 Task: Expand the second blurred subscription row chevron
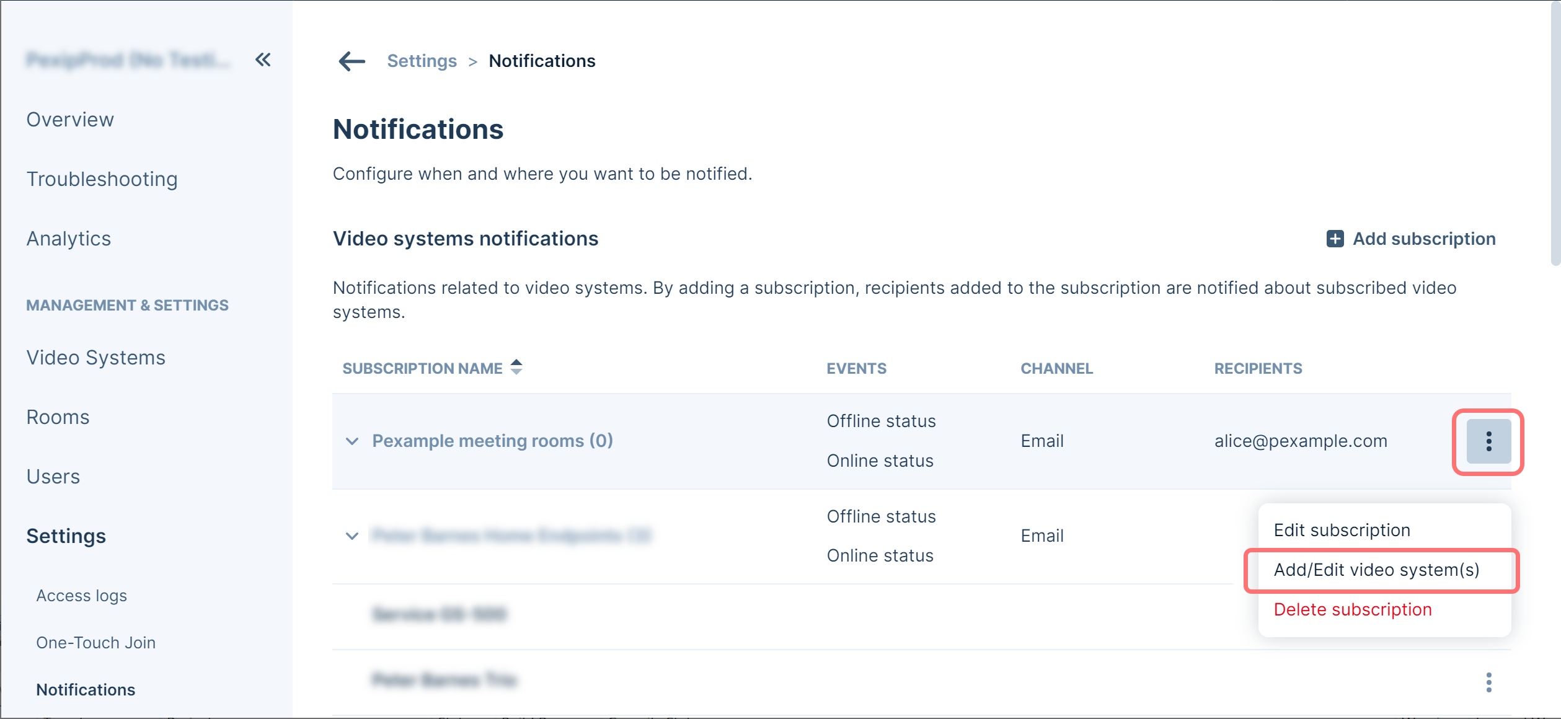pos(352,536)
